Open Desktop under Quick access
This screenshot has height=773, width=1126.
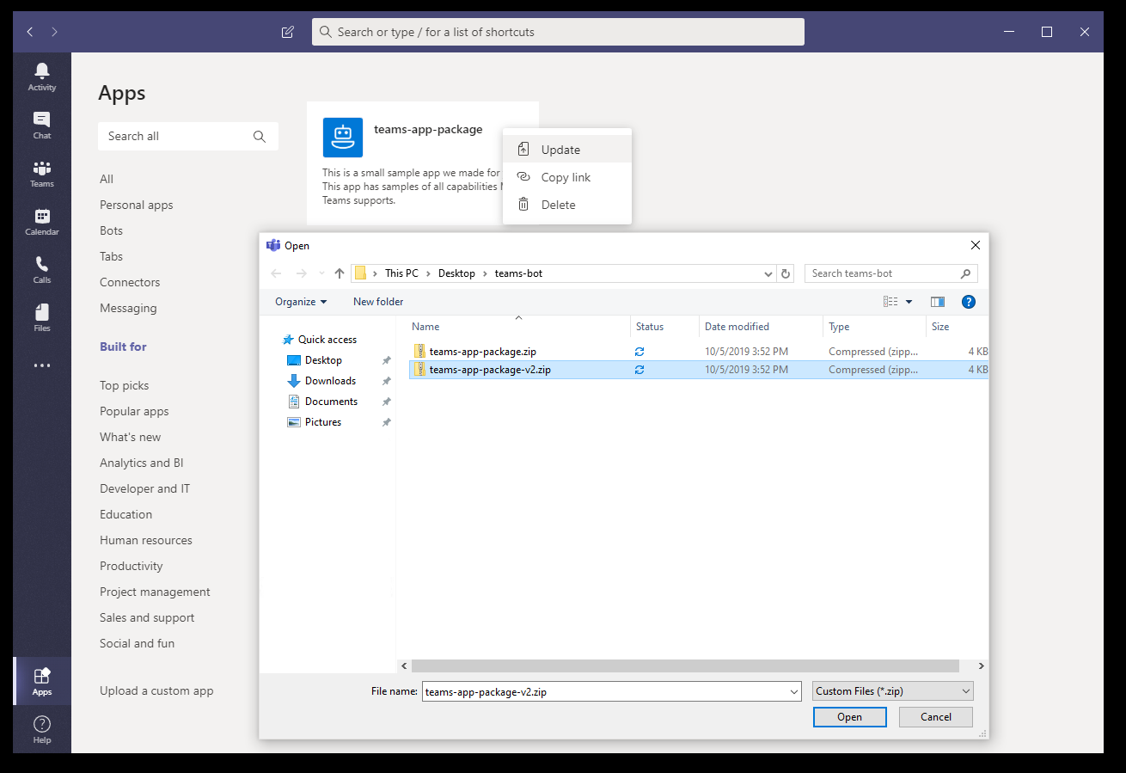(x=323, y=360)
